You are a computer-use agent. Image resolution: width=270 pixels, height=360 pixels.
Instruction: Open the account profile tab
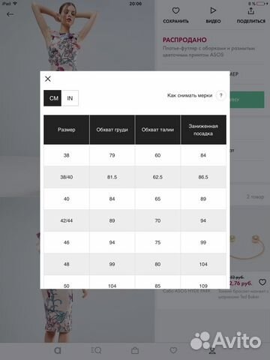[x=212, y=351]
